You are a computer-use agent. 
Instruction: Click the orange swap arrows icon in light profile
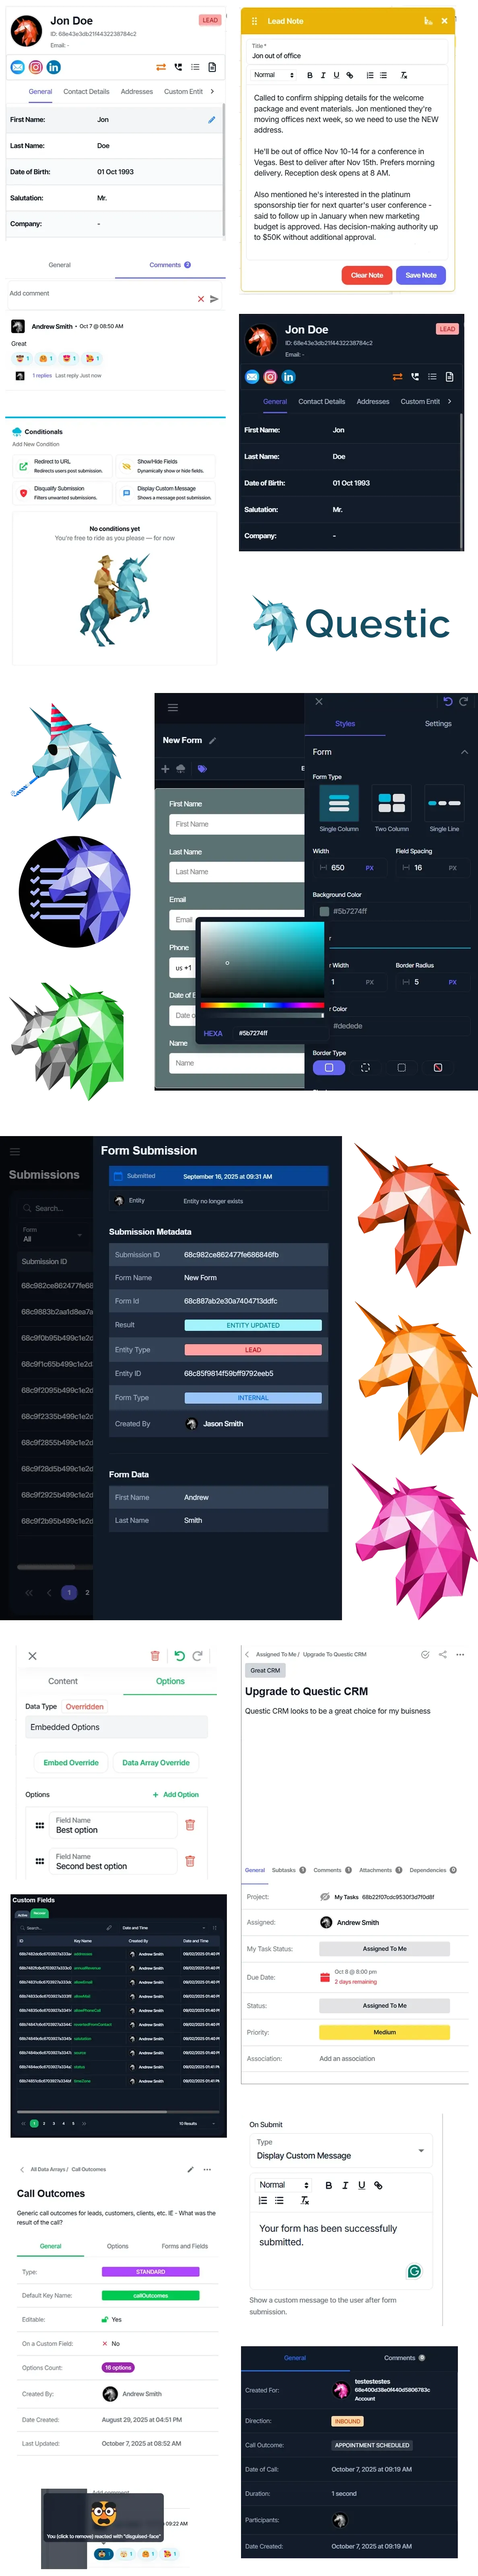point(160,67)
